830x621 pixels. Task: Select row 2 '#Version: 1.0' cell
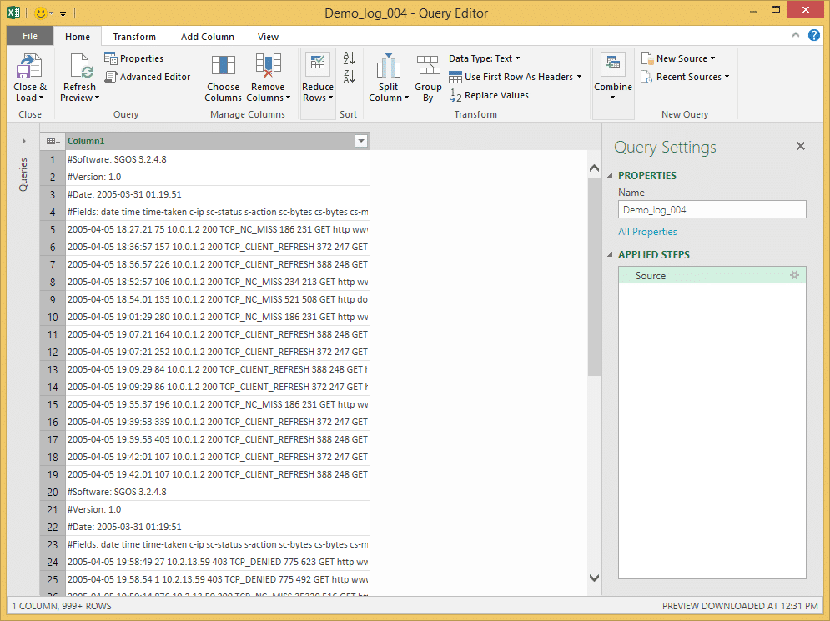[x=218, y=177]
